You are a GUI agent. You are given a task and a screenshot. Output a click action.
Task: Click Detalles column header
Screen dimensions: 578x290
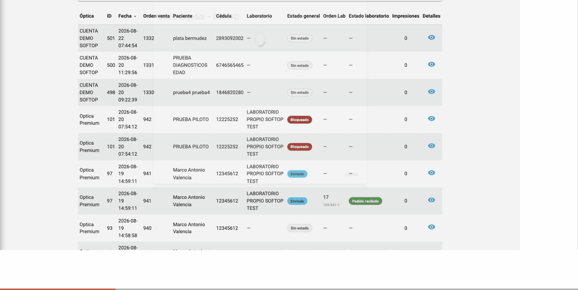coord(431,16)
